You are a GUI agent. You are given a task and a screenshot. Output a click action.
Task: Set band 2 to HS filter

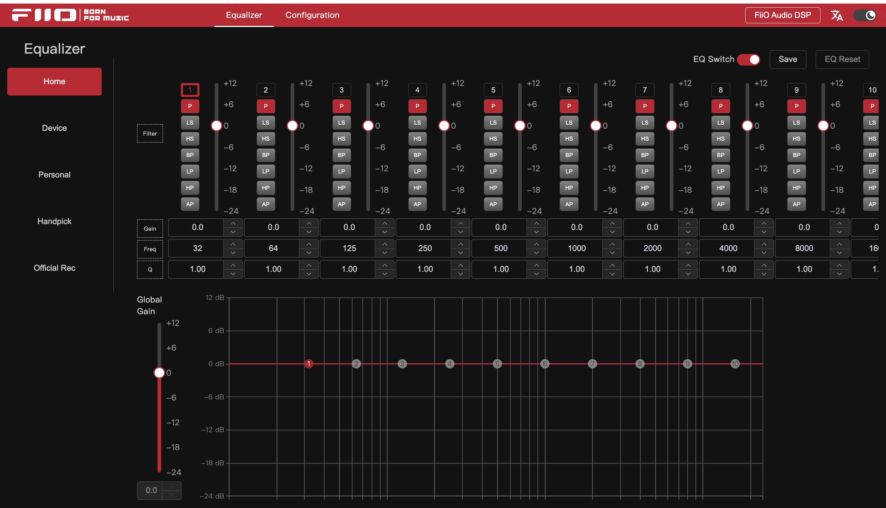tap(266, 139)
